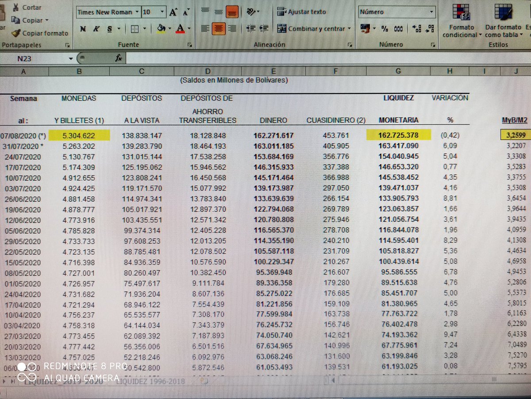
Task: Decrease the indent
Action: click(x=251, y=29)
